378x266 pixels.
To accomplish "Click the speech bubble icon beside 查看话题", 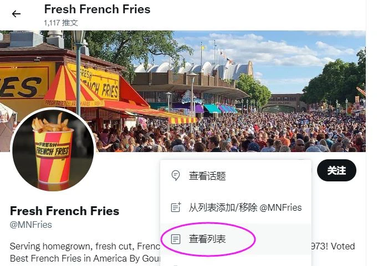I will (x=176, y=175).
